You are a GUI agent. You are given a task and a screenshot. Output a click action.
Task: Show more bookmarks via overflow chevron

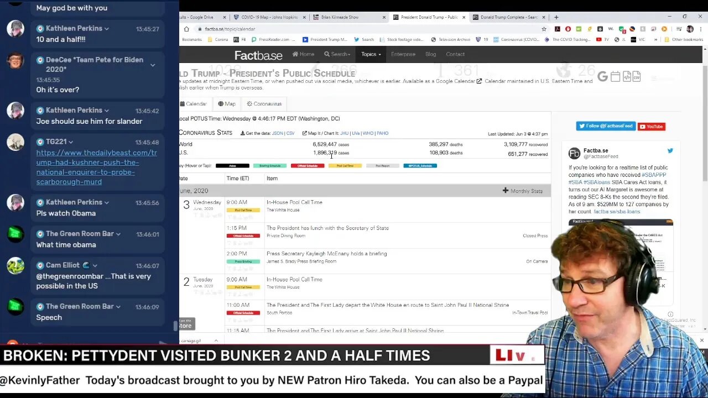[656, 40]
